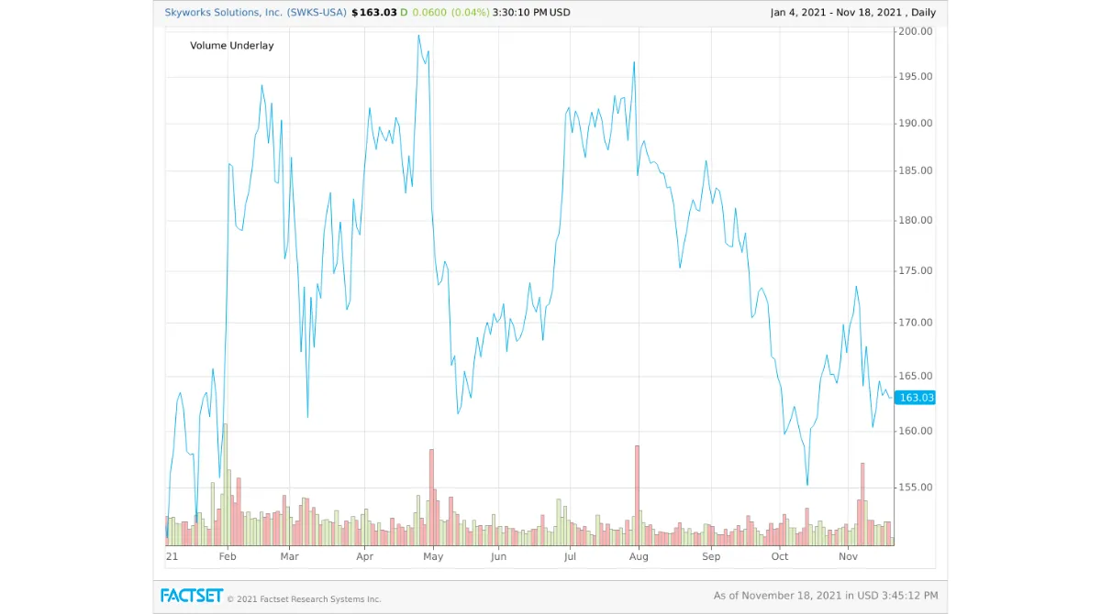The height and width of the screenshot is (614, 1101).
Task: Select the blue 163.03 last-price marker
Action: (914, 398)
